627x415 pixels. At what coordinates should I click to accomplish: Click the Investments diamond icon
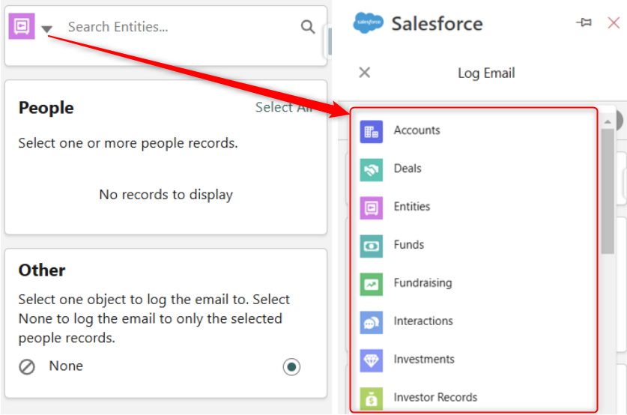pos(371,360)
